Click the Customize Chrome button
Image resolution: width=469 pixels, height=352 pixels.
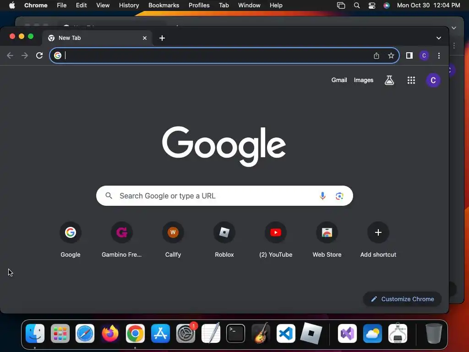pos(402,299)
